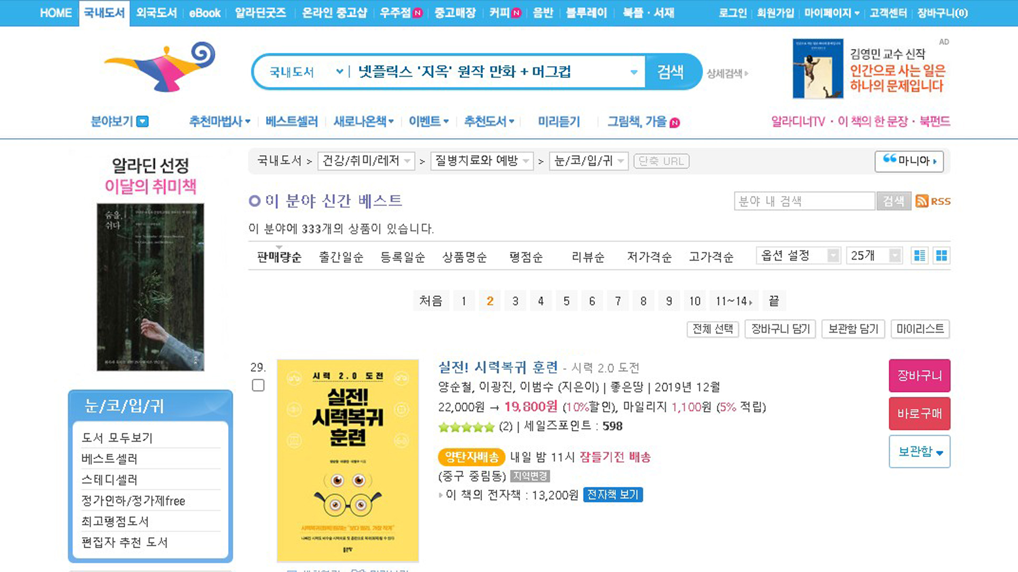Open the yellow 실전! 시력복귀 훈련 book cover
This screenshot has width=1018, height=572.
(348, 460)
